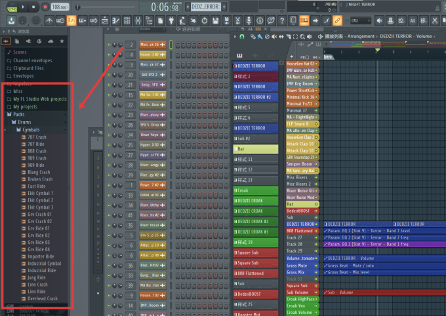Select the playlist draw pencil tool
446x316 pixels.
point(253,36)
